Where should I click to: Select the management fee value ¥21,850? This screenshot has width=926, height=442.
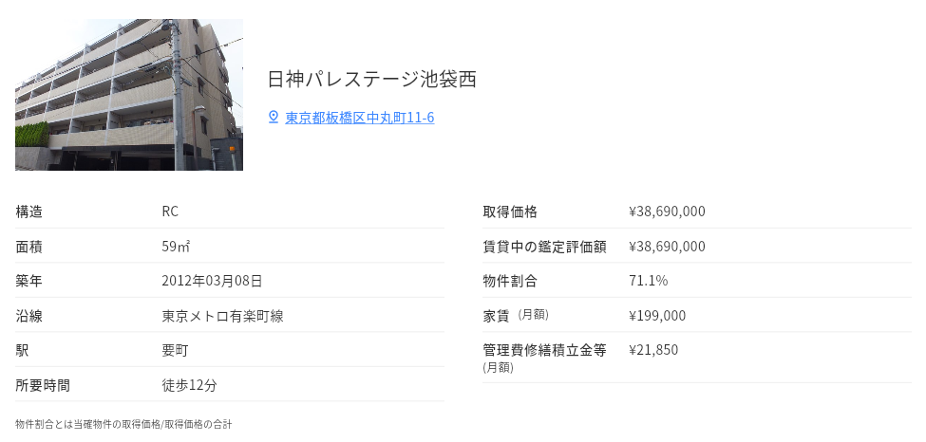[653, 350]
